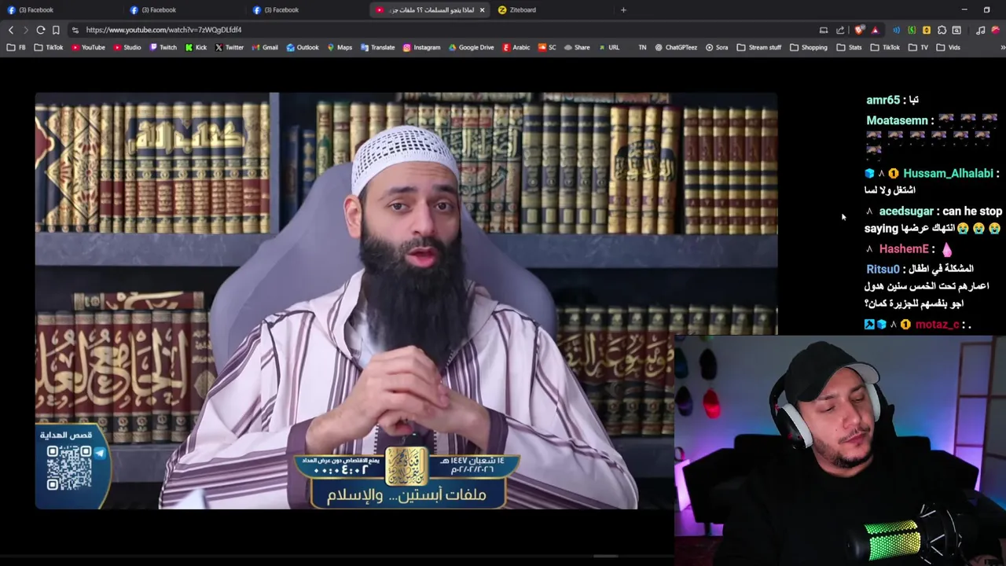This screenshot has height=566, width=1006.
Task: Click username amr65 in chat
Action: tap(883, 101)
